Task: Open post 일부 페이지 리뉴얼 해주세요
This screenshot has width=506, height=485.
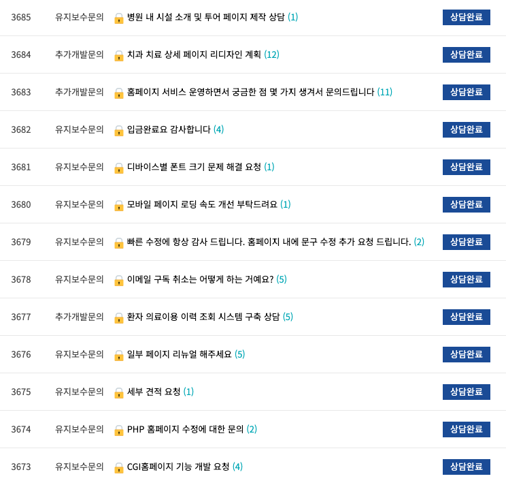Action: (179, 354)
